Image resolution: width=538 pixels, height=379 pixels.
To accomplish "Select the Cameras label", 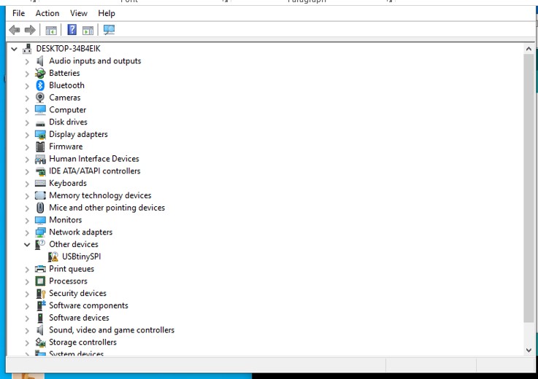I will tap(65, 98).
